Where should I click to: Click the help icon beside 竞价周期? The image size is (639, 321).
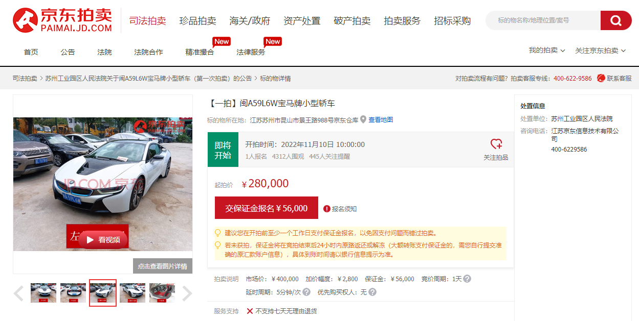tap(467, 279)
